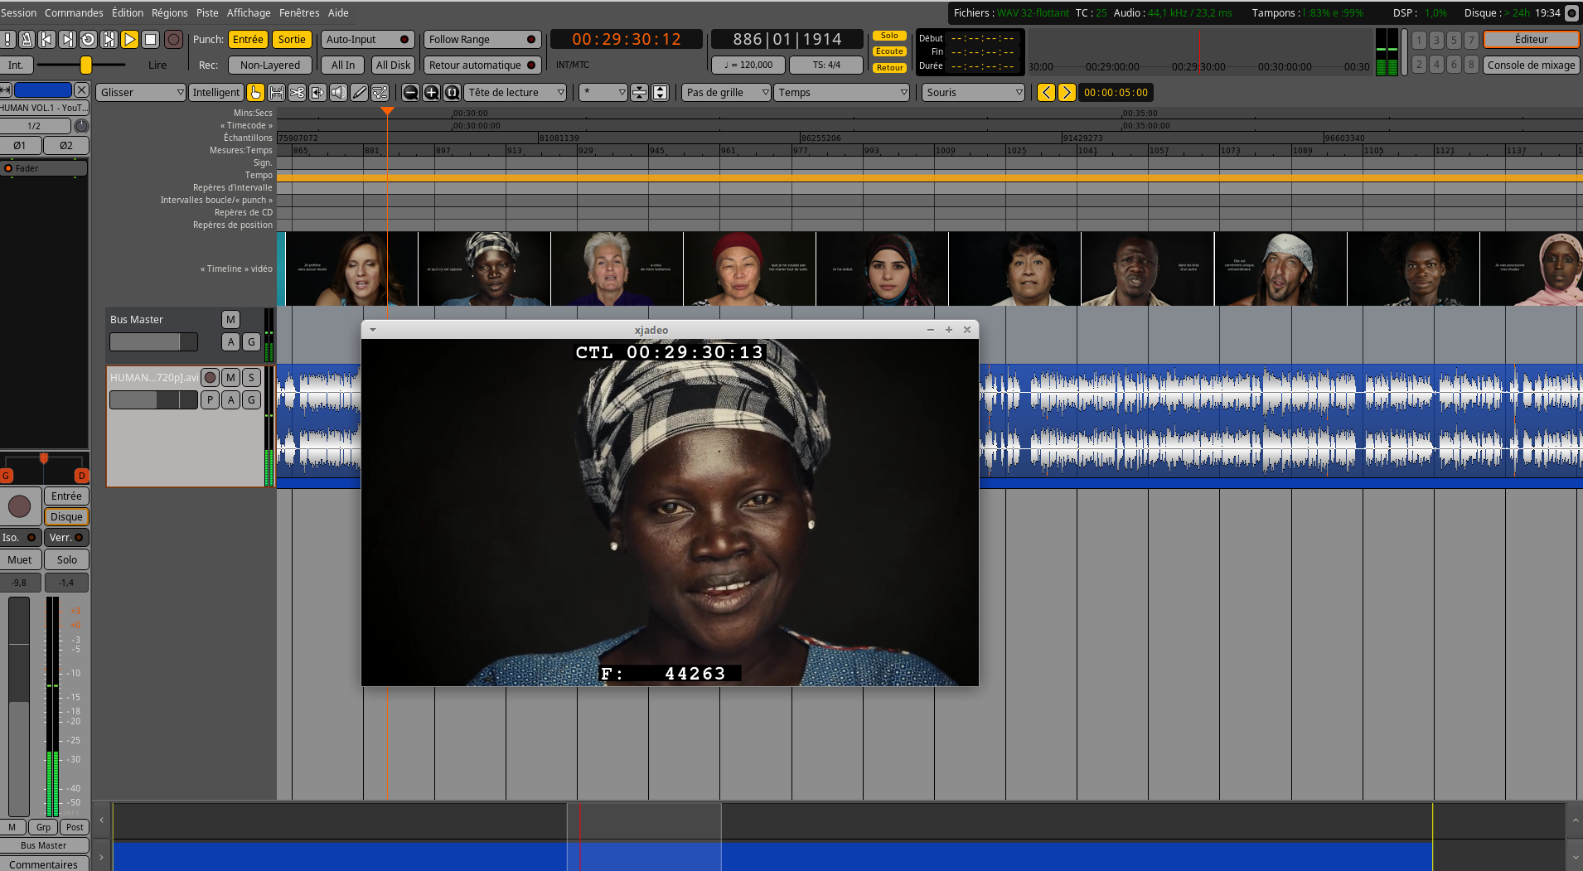Mute the HUMAN avi track
The height and width of the screenshot is (871, 1583).
pos(230,378)
